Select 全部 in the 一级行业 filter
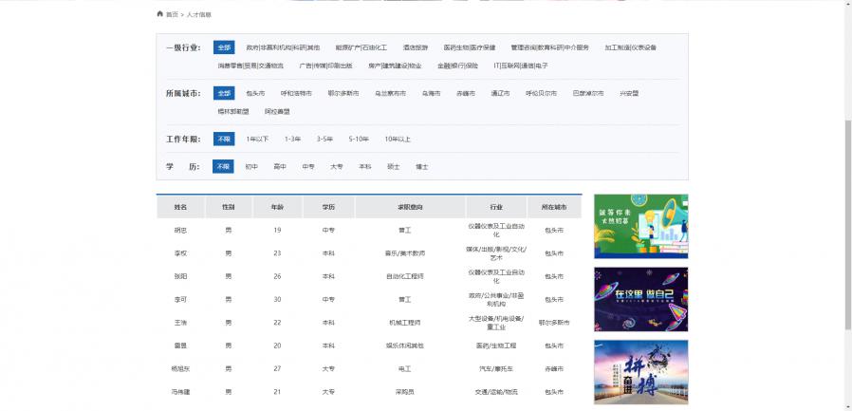This screenshot has width=852, height=411. click(x=223, y=47)
